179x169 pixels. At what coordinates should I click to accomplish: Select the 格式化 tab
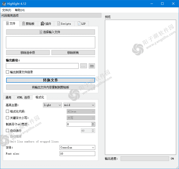(40, 97)
